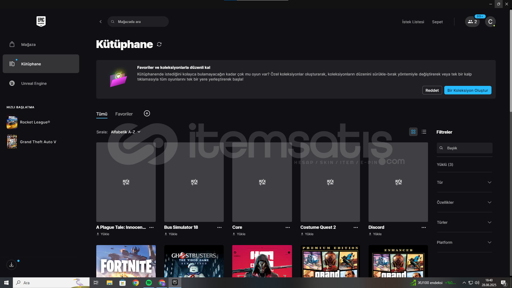Switch to list view
The height and width of the screenshot is (288, 512).
coord(424,132)
